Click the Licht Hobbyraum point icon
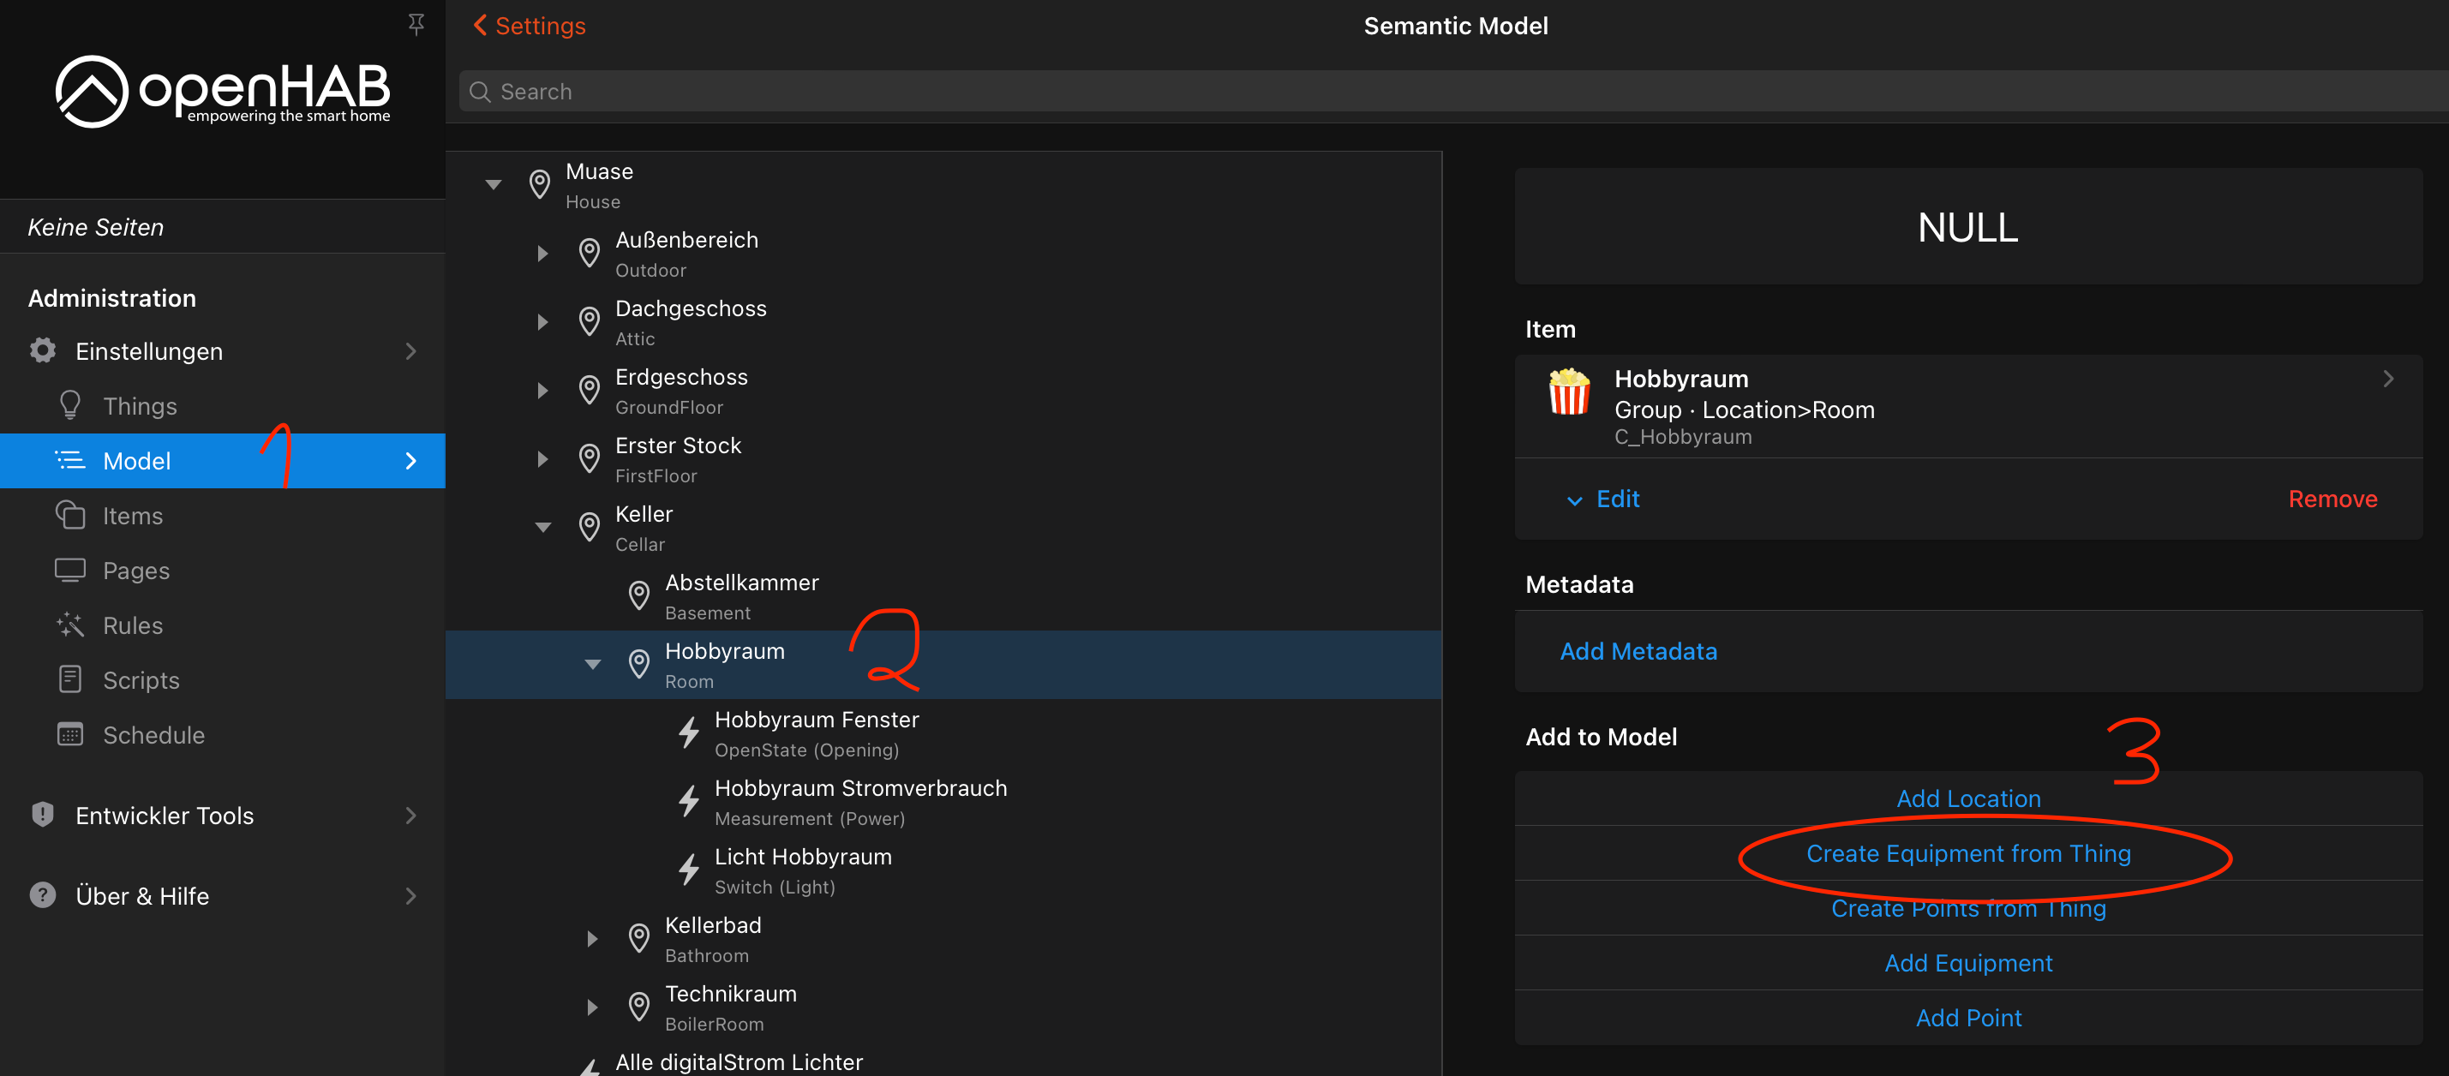This screenshot has height=1076, width=2449. 688,870
